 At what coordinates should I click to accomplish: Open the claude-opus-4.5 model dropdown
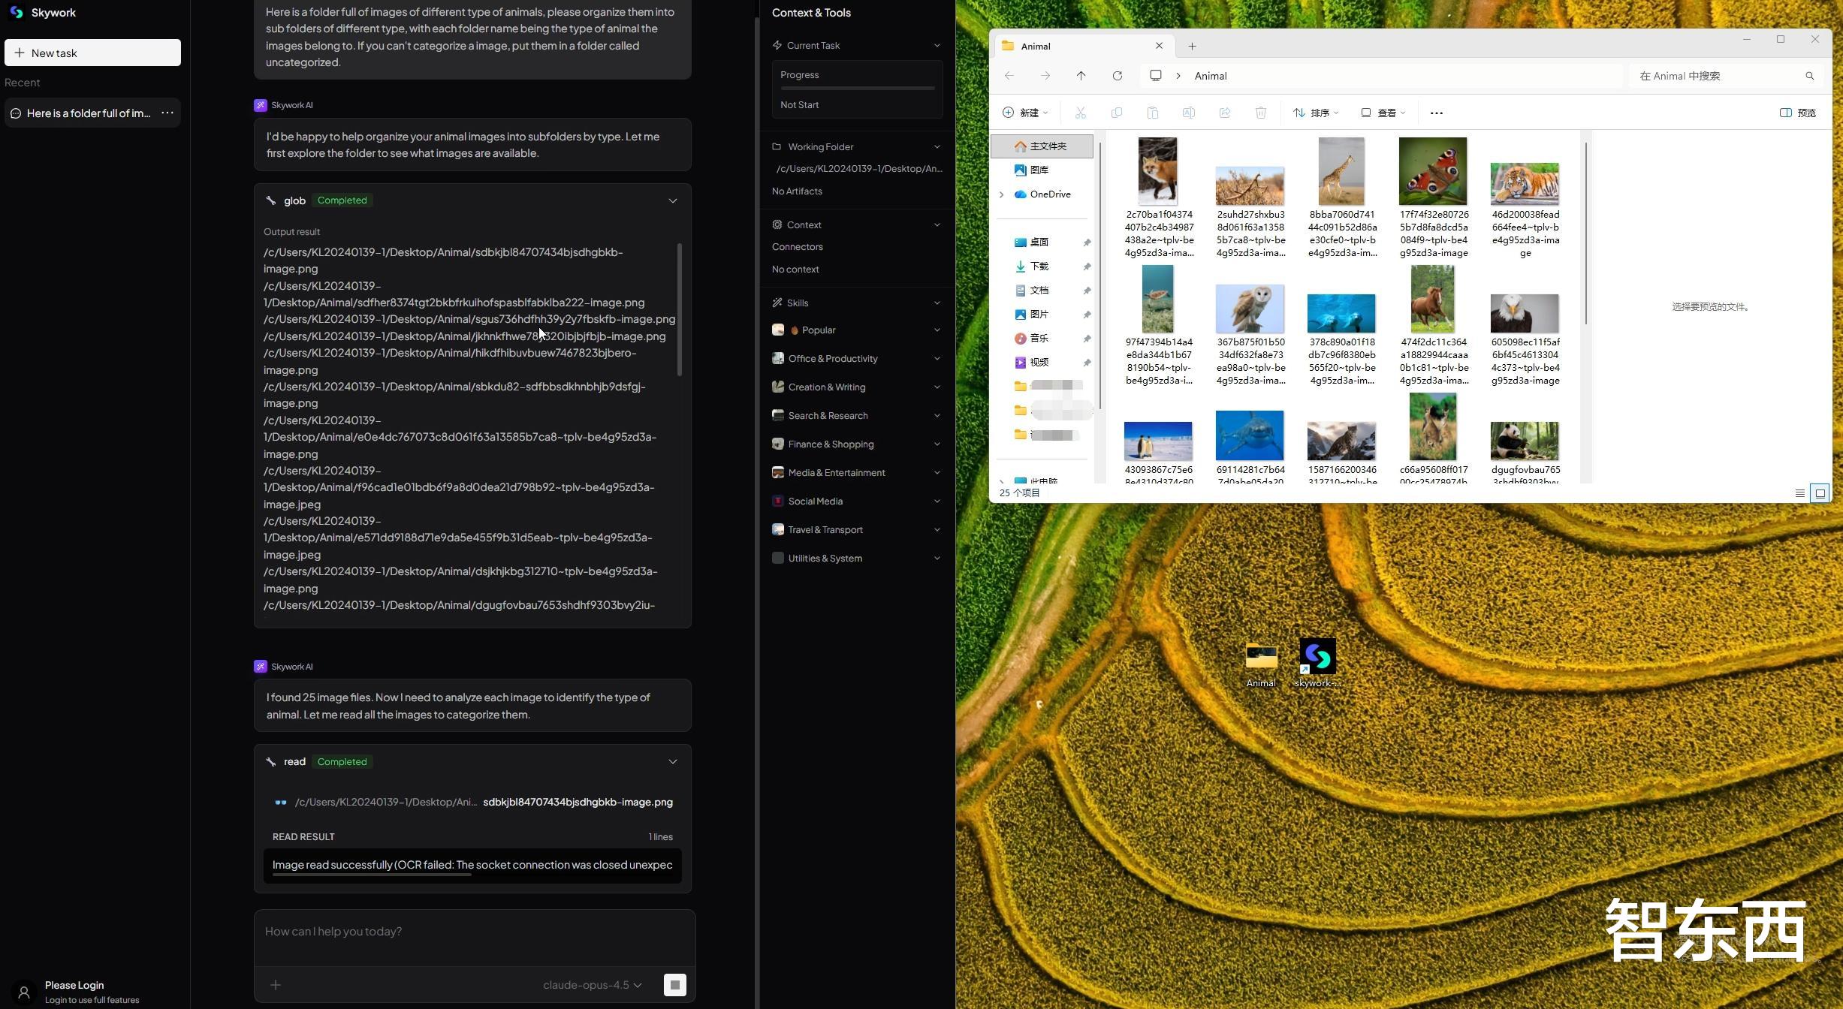[592, 984]
